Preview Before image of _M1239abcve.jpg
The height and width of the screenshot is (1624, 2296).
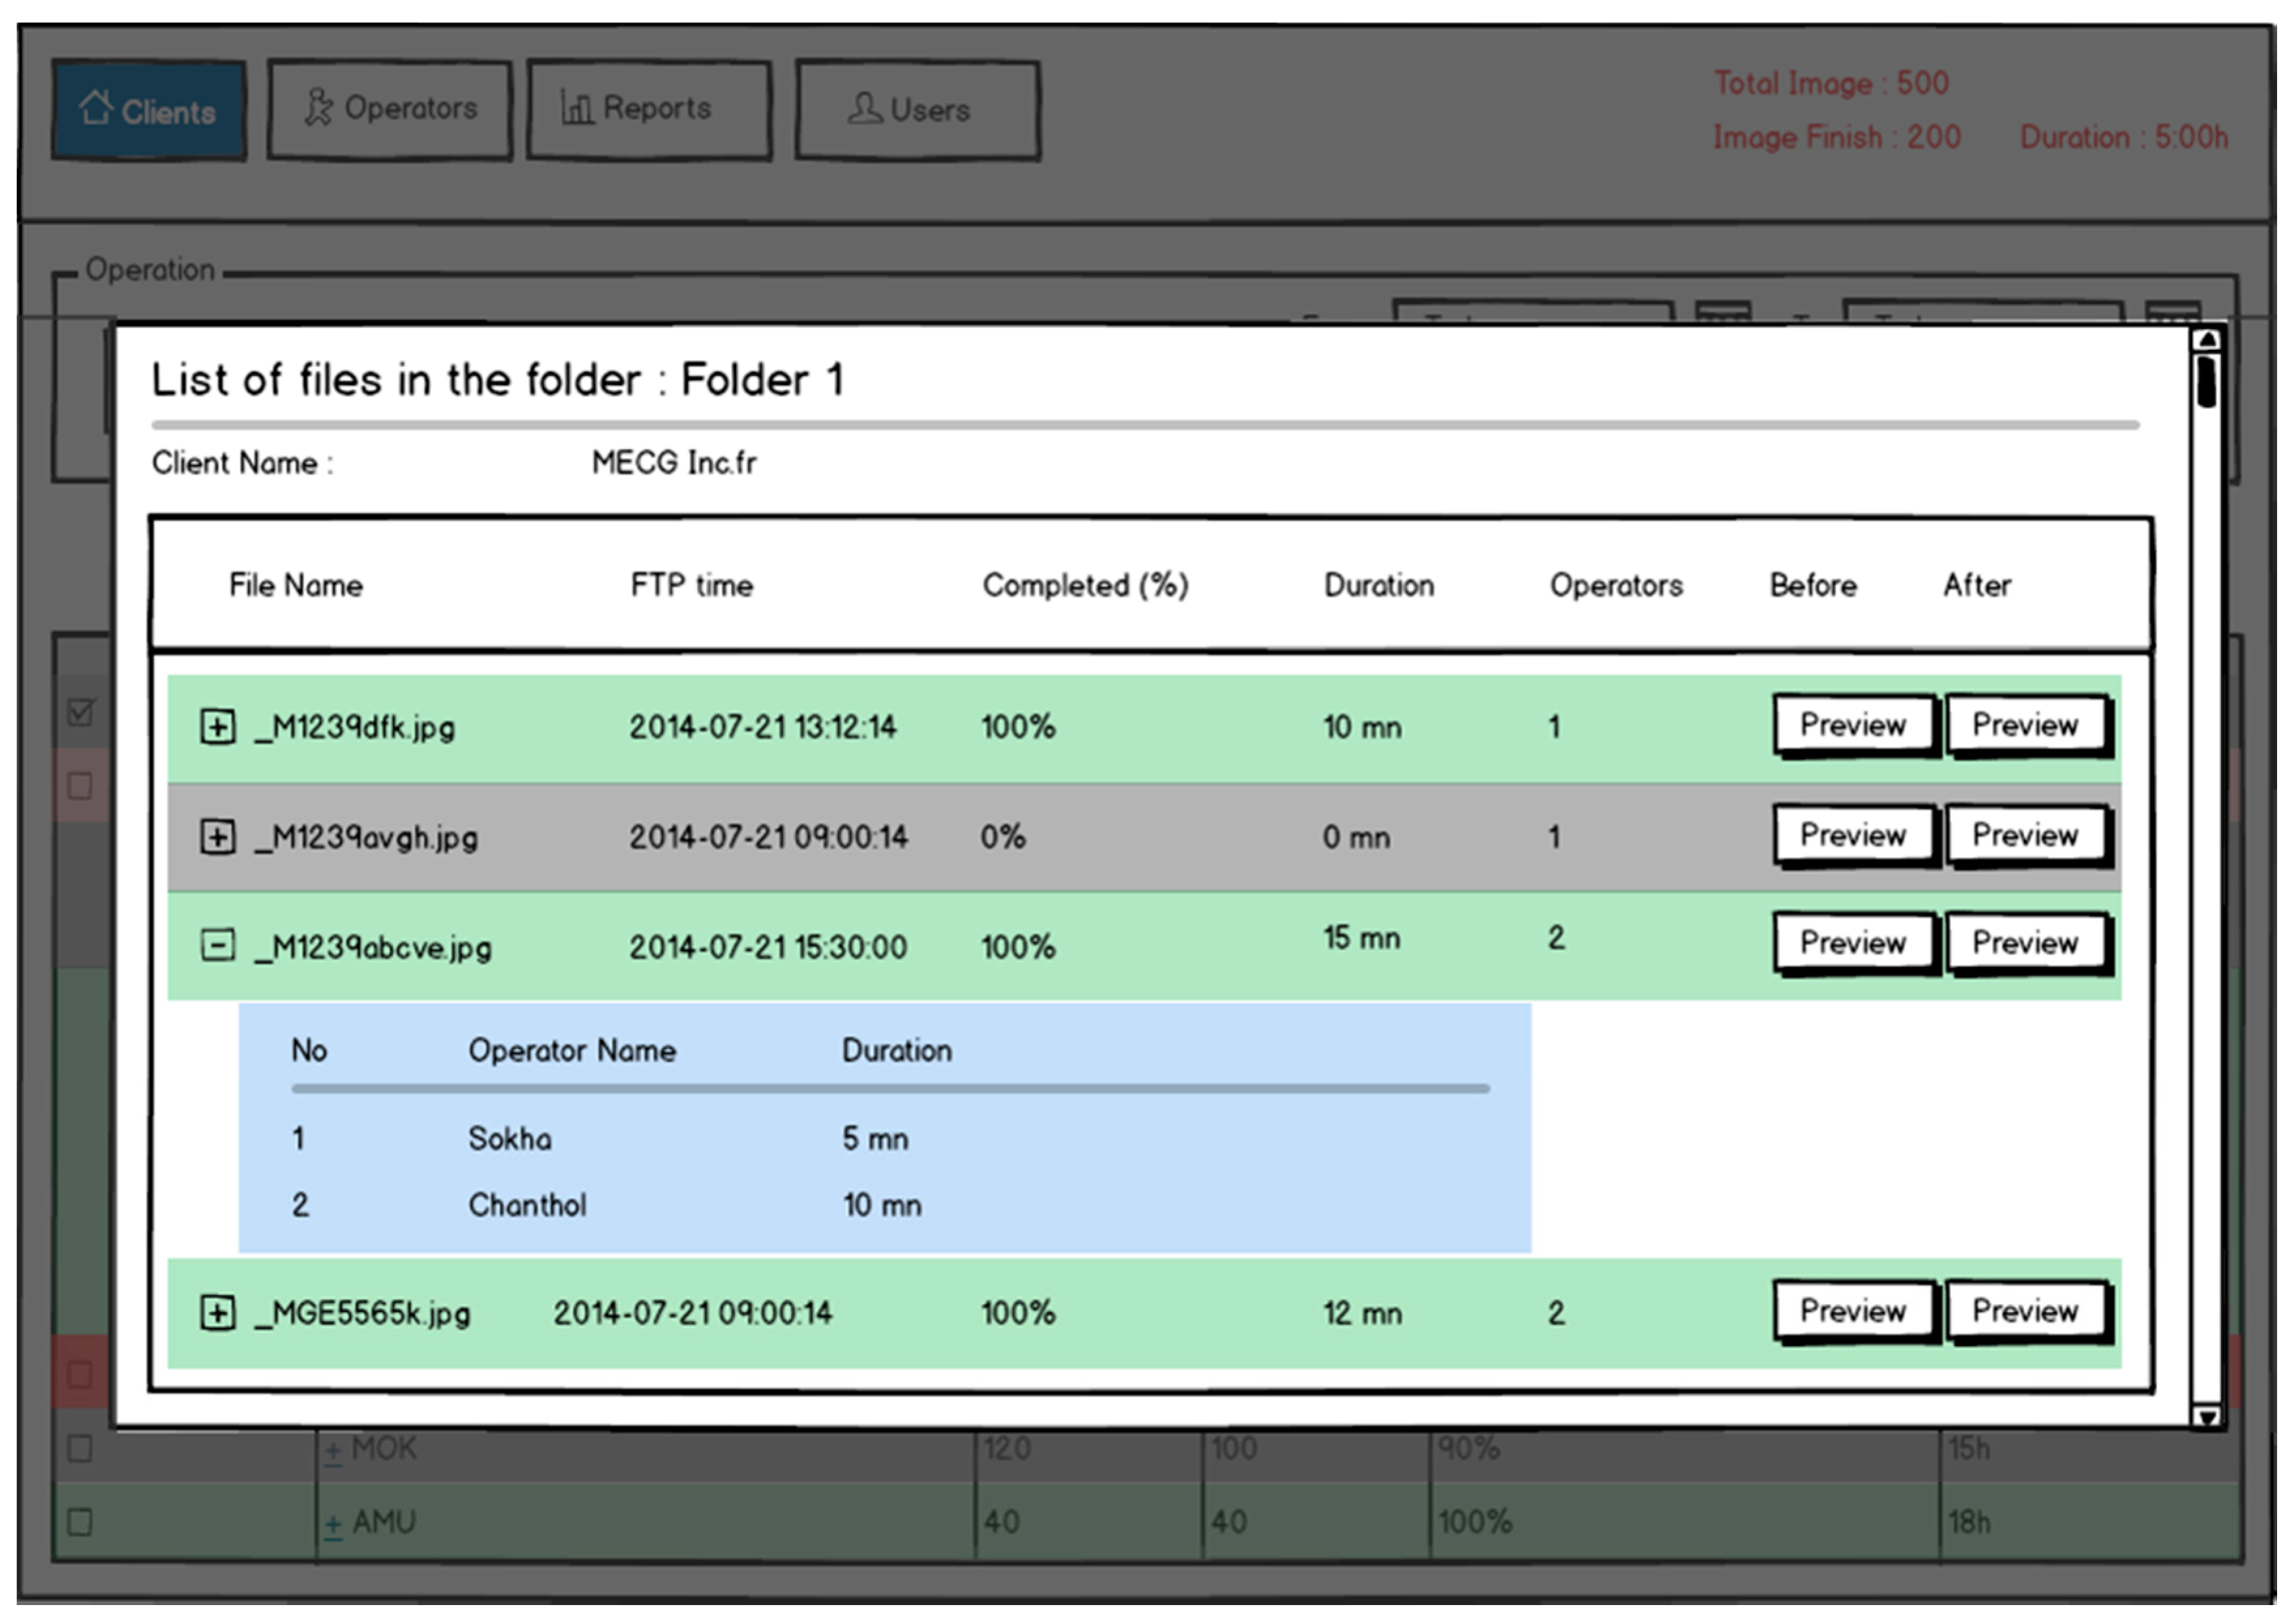[x=1852, y=943]
